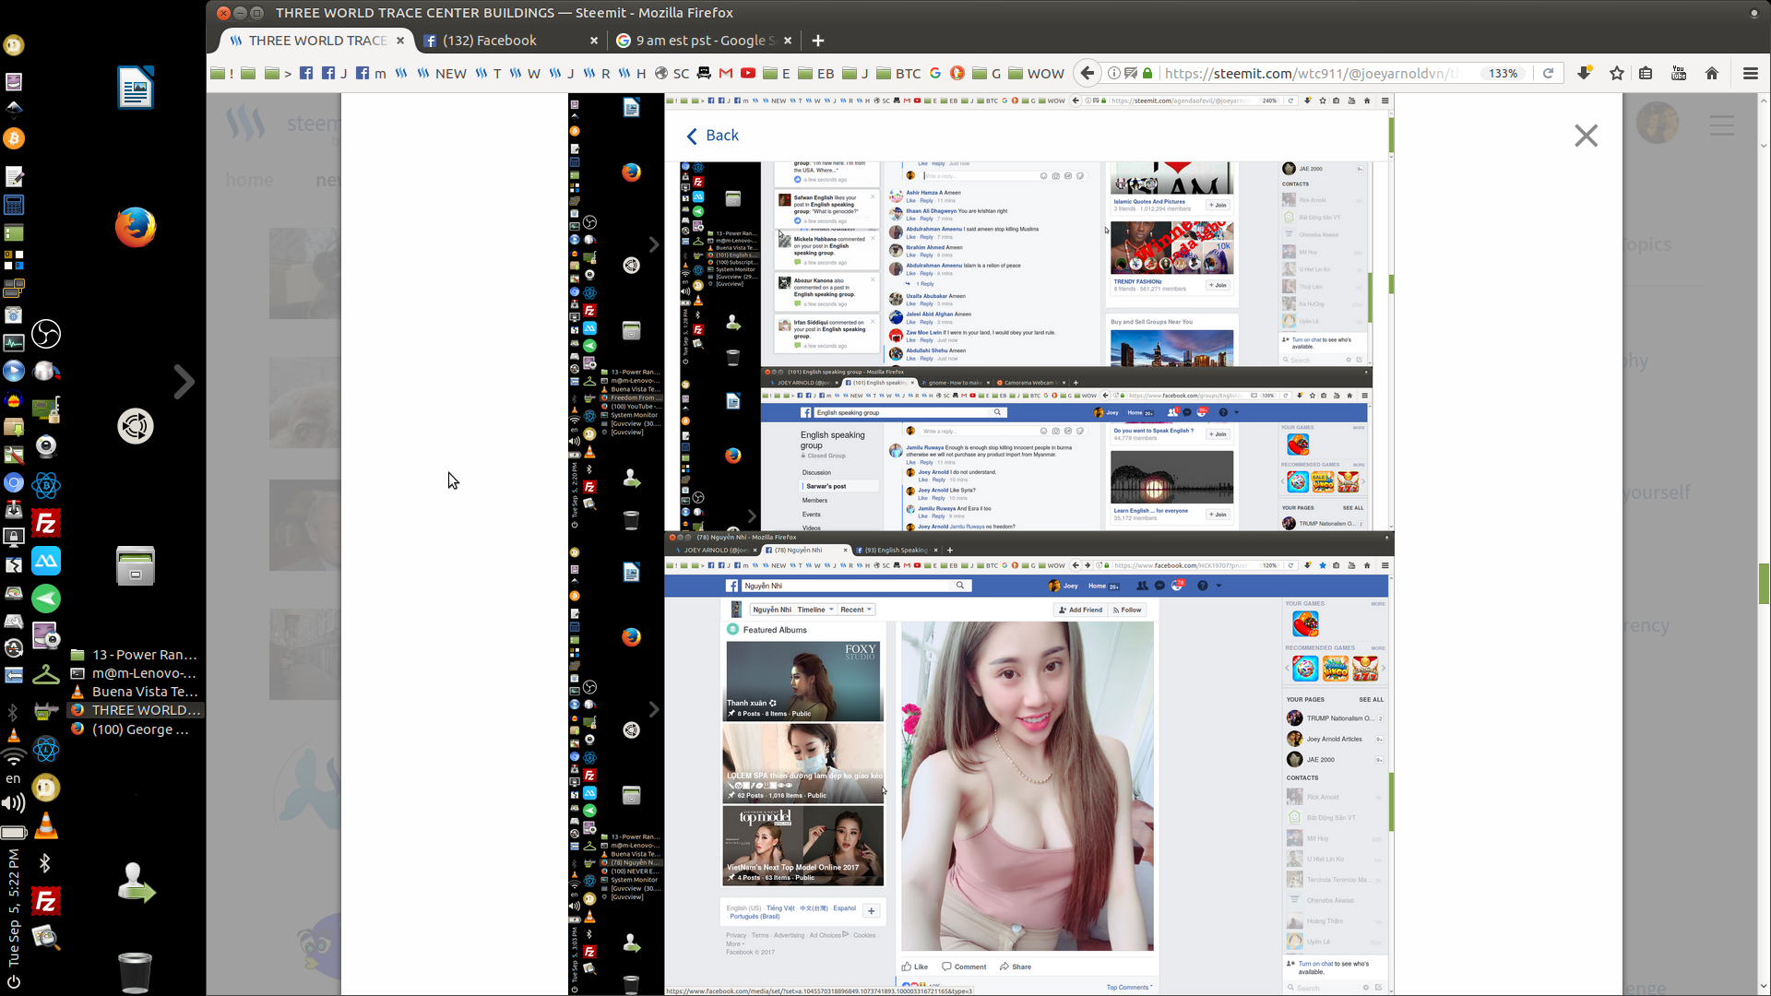The height and width of the screenshot is (996, 1771).
Task: Go to the Firefox home page icon
Action: (1712, 73)
